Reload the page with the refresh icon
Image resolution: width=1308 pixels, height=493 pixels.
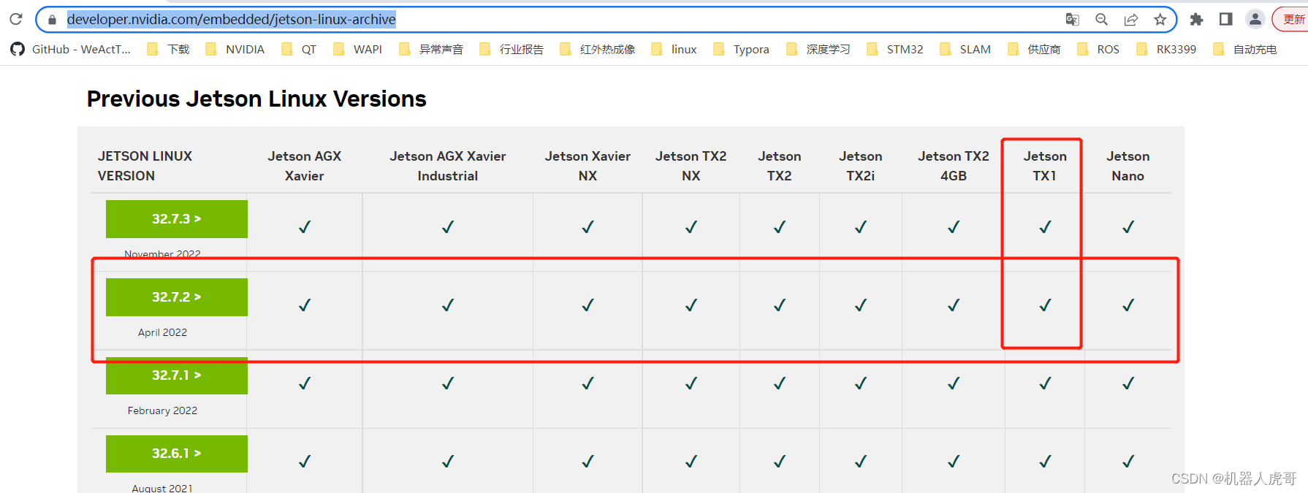[16, 19]
